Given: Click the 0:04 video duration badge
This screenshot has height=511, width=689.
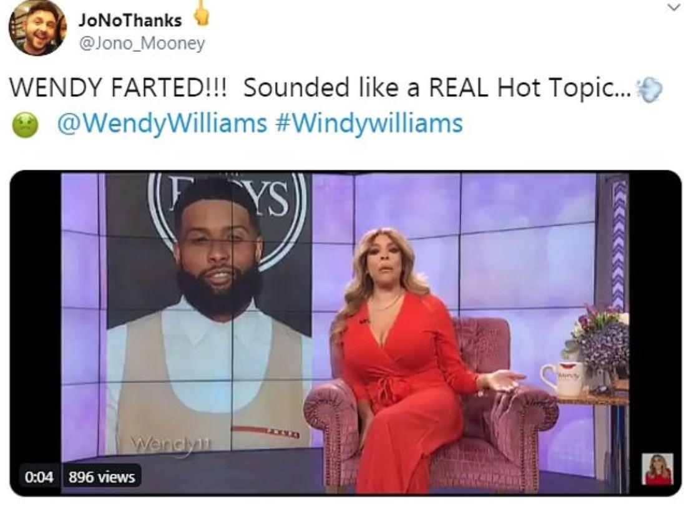Looking at the screenshot, I should click(39, 477).
